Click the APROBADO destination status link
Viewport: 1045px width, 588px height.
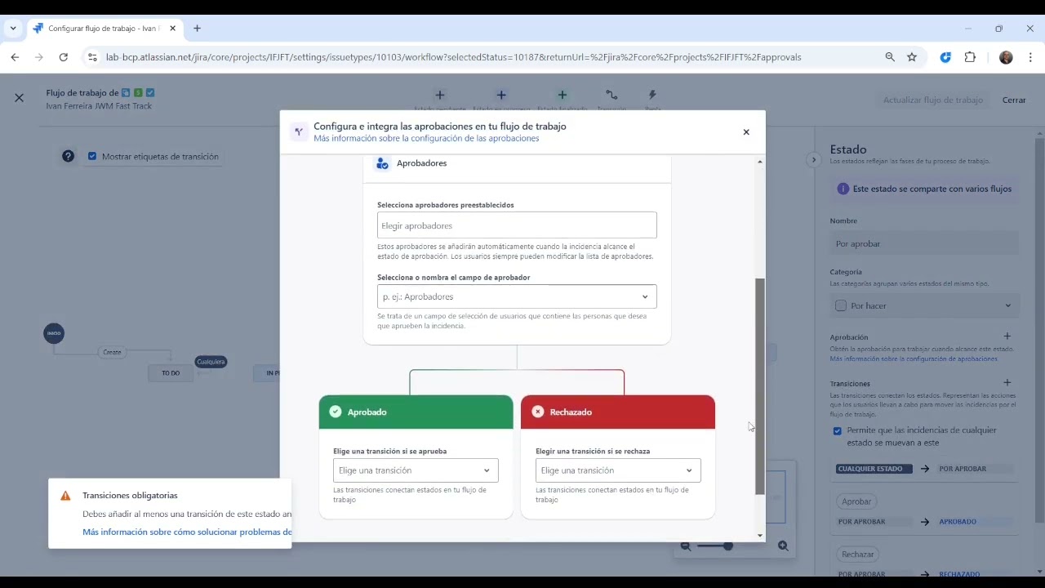[x=958, y=521]
